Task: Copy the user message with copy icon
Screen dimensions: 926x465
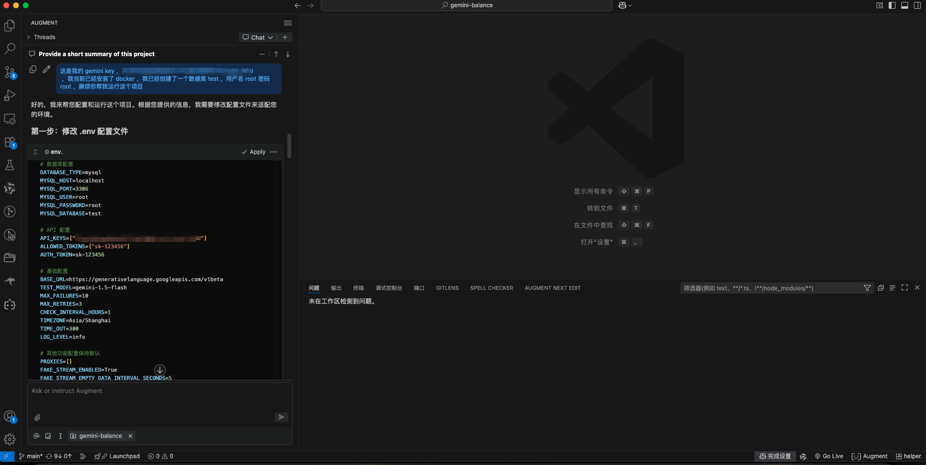Action: point(33,69)
